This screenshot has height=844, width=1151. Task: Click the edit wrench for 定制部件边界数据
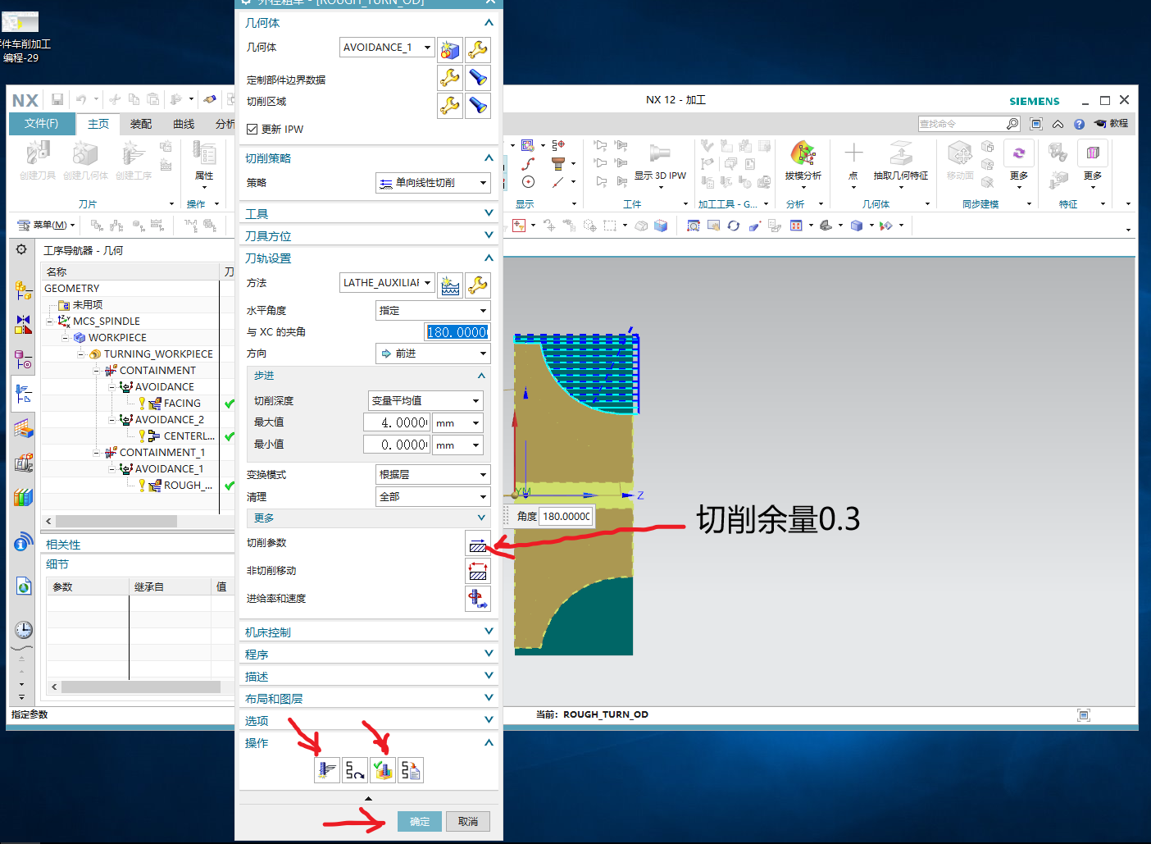pyautogui.click(x=450, y=78)
